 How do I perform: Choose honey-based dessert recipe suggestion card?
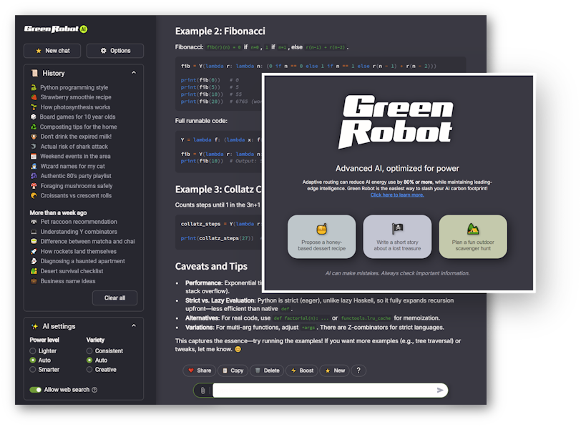(x=322, y=237)
